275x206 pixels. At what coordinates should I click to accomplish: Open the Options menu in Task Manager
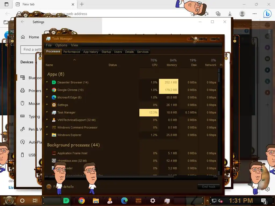[x=61, y=45]
